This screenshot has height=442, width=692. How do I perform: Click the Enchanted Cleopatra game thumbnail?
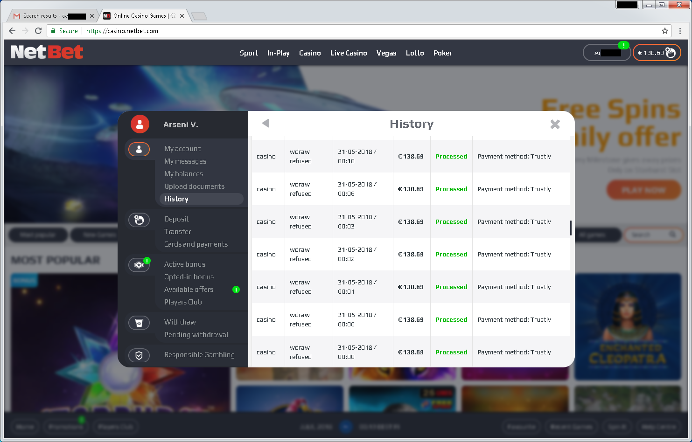pyautogui.click(x=628, y=326)
